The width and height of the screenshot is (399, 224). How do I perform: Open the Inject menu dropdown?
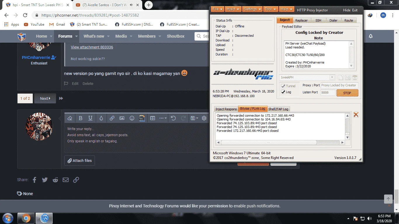(233, 9)
